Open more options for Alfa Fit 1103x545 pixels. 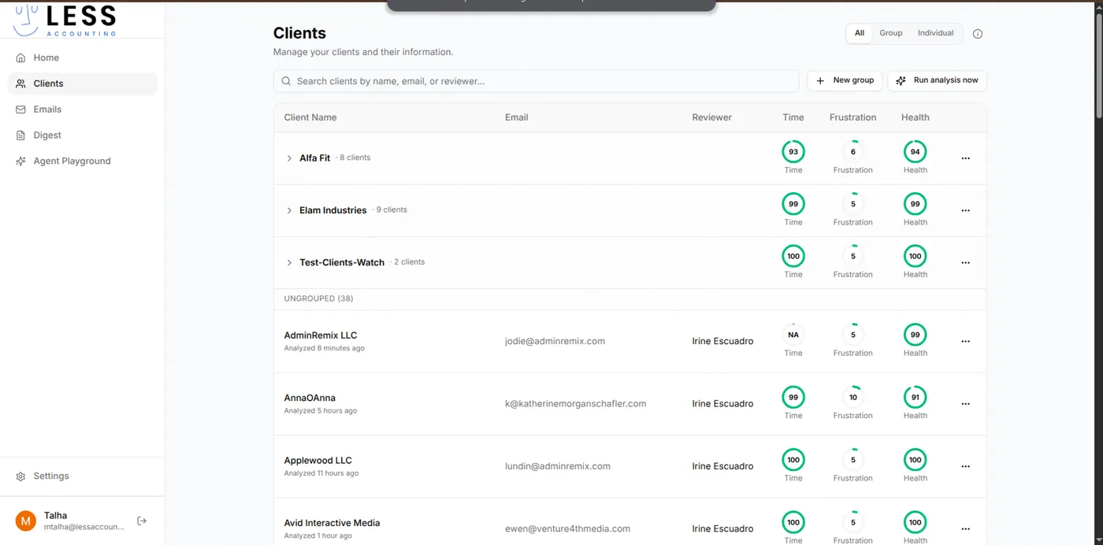pyautogui.click(x=965, y=158)
